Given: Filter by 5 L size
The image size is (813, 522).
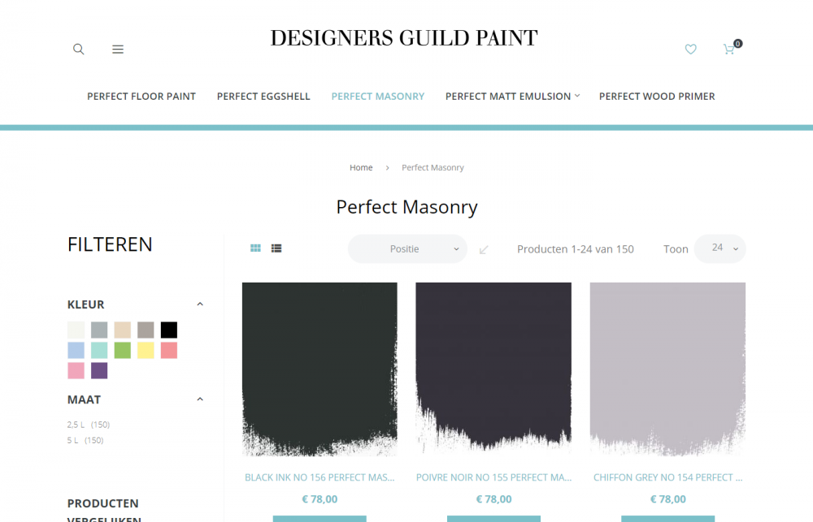Looking at the screenshot, I should click(85, 440).
